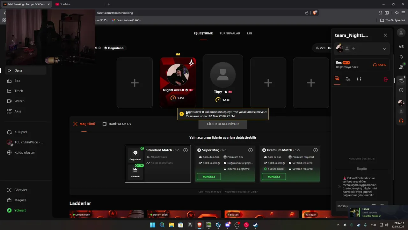
Task: Open the friends list icon with badge 1
Action: point(402,67)
